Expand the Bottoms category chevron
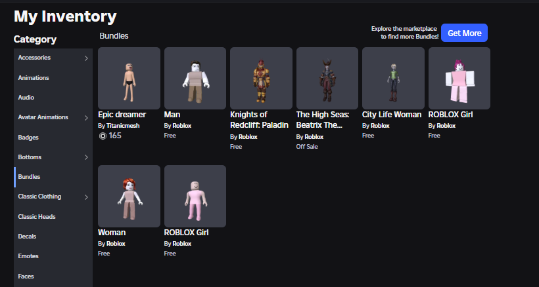Viewport: 539px width, 287px height. (x=86, y=157)
